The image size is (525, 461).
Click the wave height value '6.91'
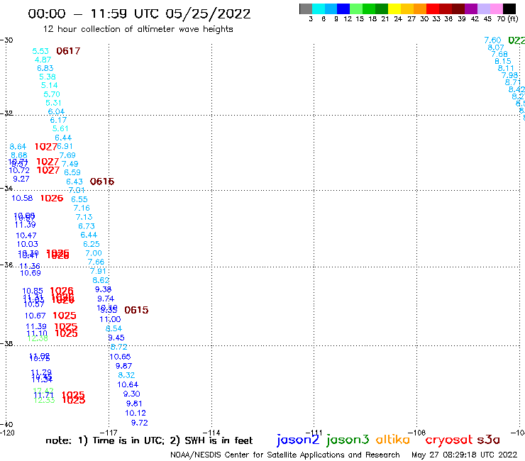(65, 146)
